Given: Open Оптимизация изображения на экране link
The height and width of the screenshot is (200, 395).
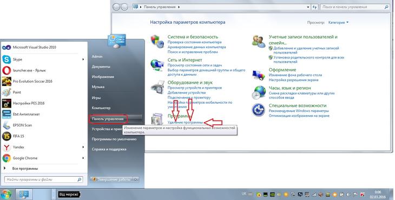Looking at the screenshot, I should pos(299,116).
